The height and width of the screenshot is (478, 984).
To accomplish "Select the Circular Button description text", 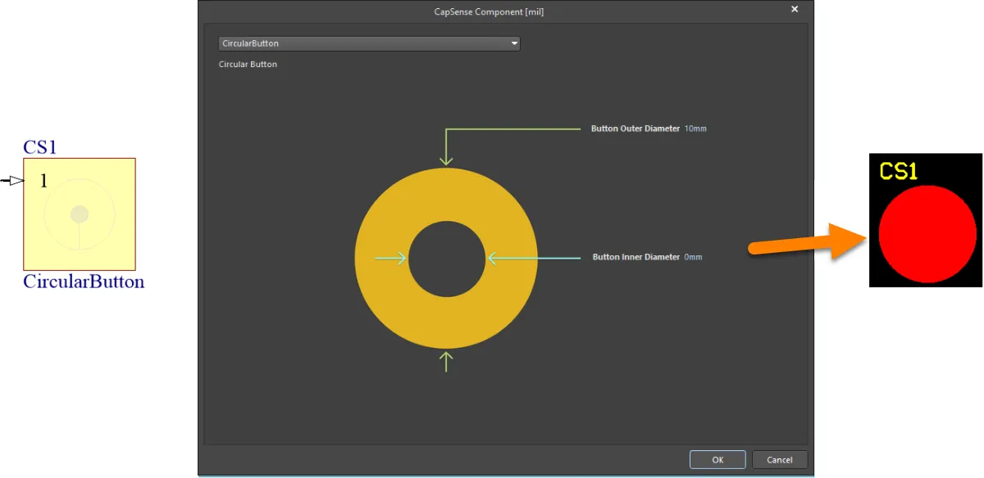I will pyautogui.click(x=248, y=64).
